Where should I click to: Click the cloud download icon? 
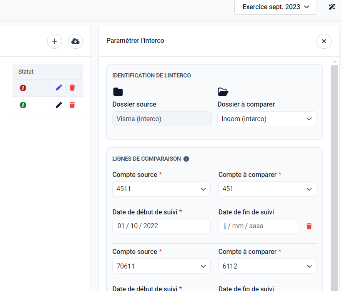point(75,41)
